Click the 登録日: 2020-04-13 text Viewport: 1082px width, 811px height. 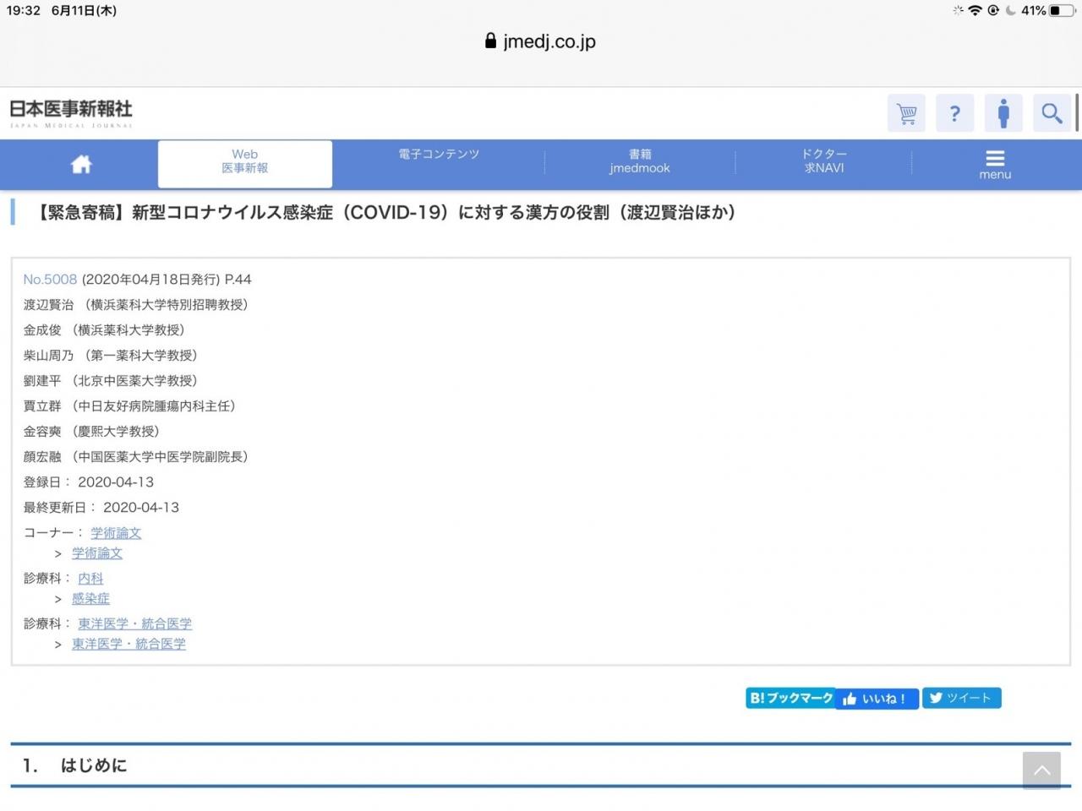[x=89, y=482]
